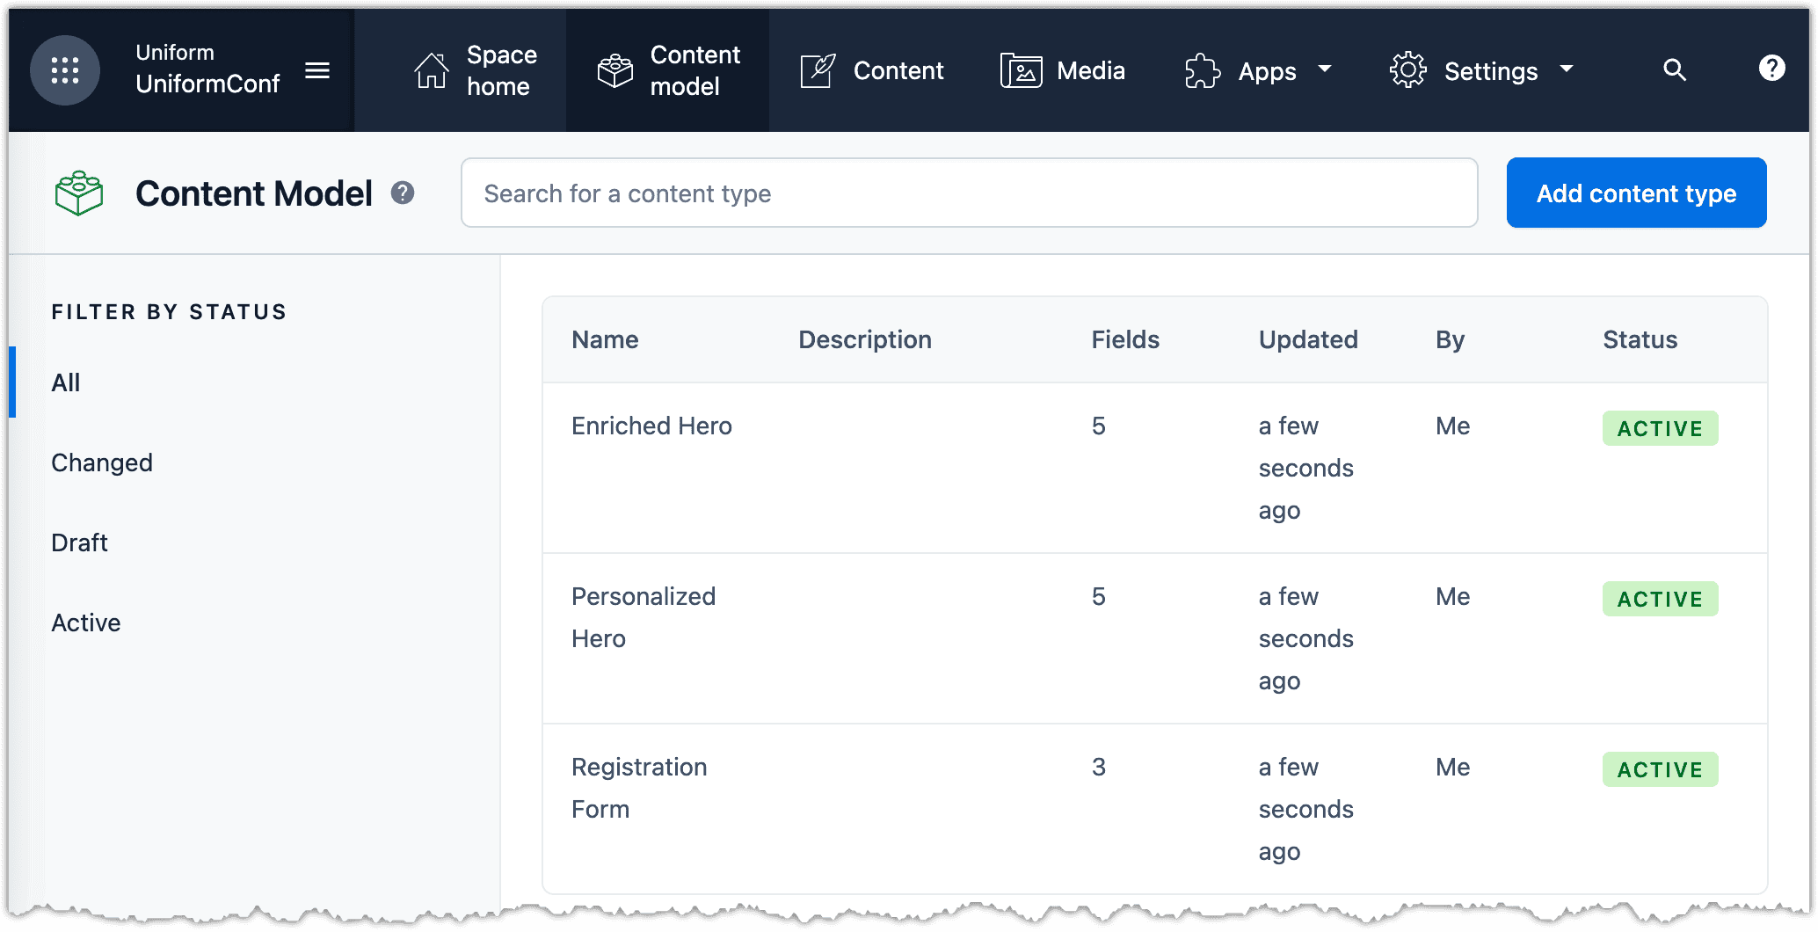This screenshot has width=1818, height=932.
Task: Click the Uniform app grid logo icon
Action: coord(65,70)
